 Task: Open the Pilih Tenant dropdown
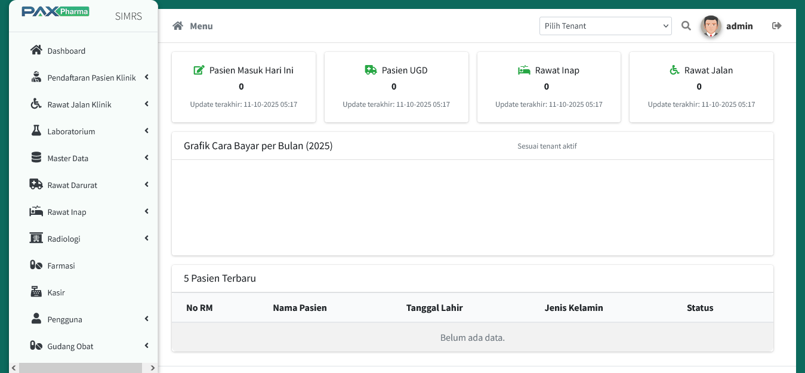coord(605,26)
